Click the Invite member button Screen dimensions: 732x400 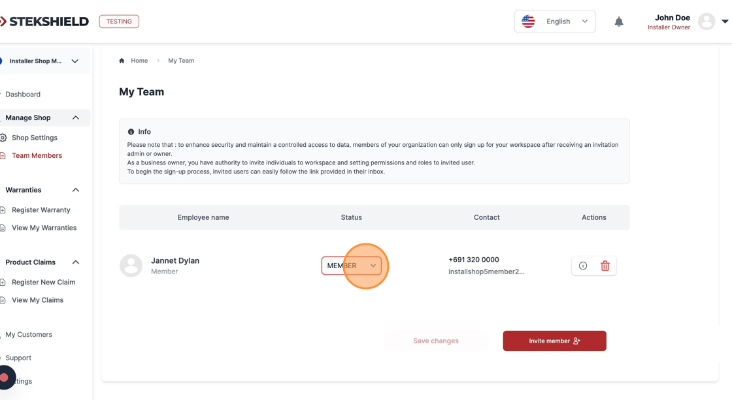[x=554, y=341]
